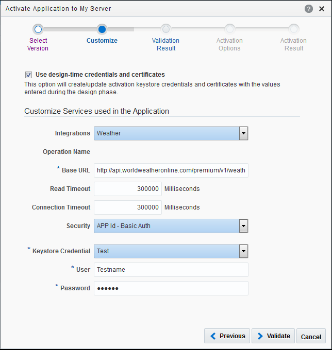Uncheck Use design-time credentials and certificates
Viewport: 332px width, 350px height.
tap(28, 75)
